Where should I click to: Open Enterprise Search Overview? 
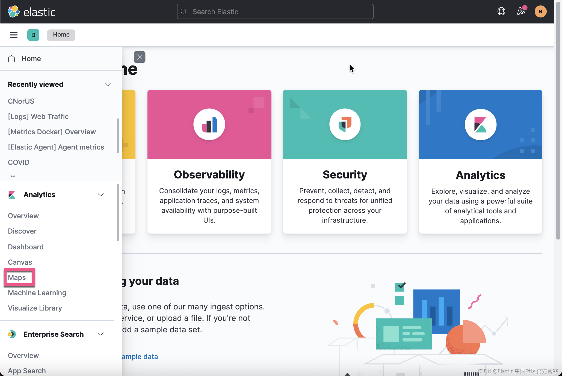[x=23, y=356]
